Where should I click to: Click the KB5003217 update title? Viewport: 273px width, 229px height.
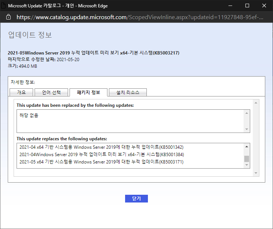(x=93, y=53)
